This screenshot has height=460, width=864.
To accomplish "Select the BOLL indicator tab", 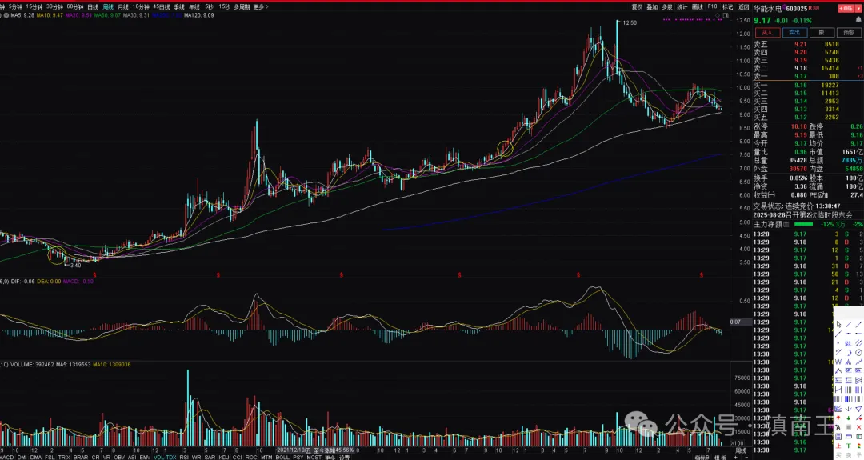I will (282, 458).
